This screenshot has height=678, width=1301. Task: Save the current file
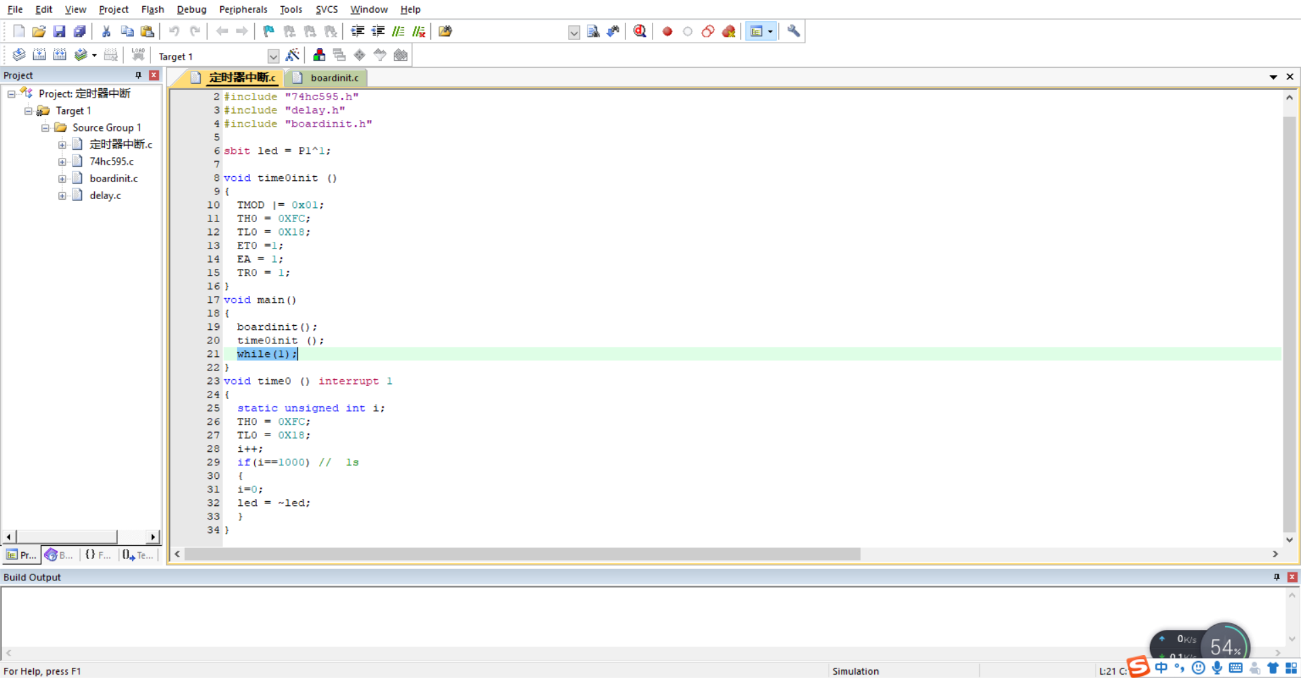click(x=59, y=31)
